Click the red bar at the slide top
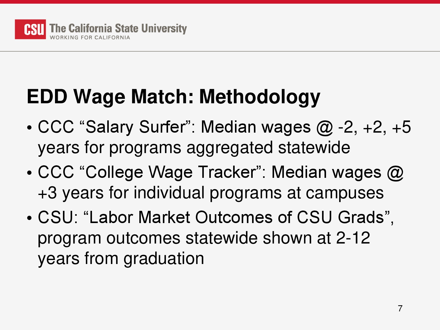The image size is (440, 330). pyautogui.click(x=220, y=2)
